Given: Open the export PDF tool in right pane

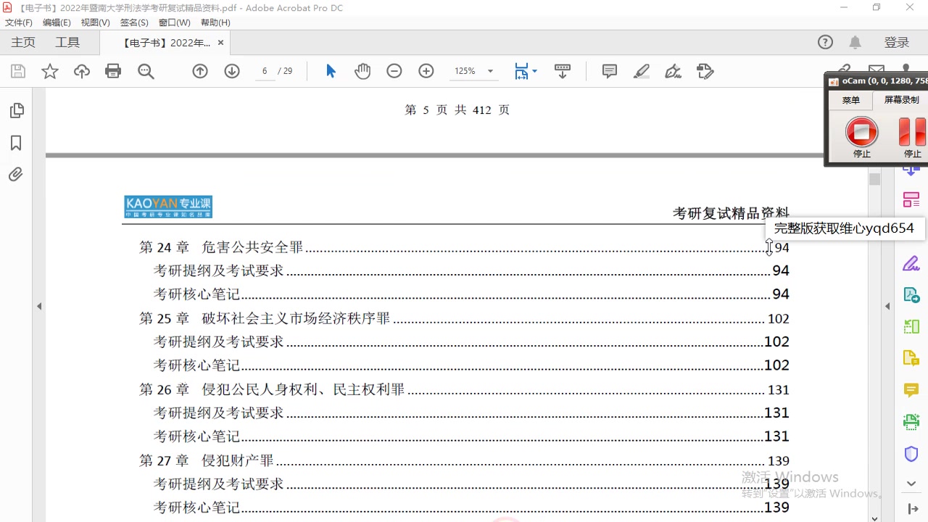Looking at the screenshot, I should coord(911,295).
